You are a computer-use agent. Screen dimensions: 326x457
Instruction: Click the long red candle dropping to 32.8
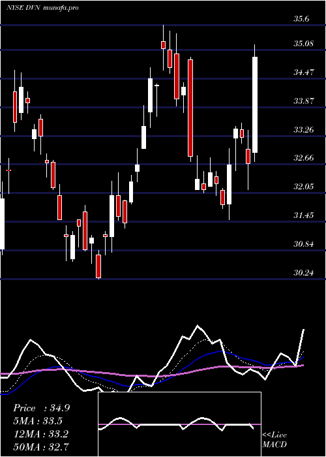click(x=190, y=108)
